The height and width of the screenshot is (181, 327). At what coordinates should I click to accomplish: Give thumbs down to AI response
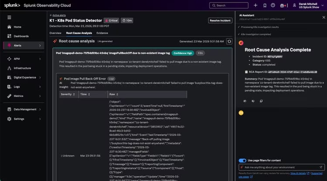pos(253,101)
